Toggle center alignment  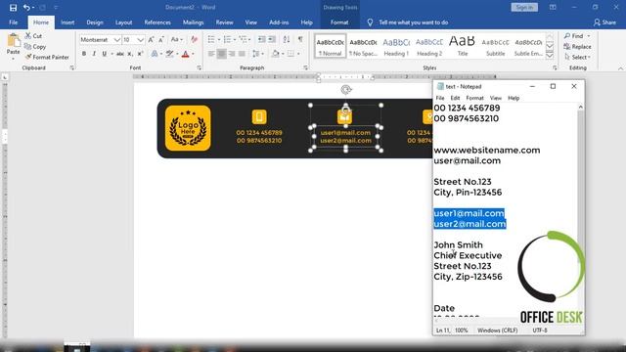(x=222, y=54)
